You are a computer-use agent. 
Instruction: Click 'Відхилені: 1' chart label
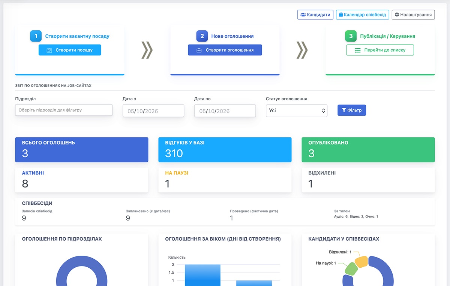(x=340, y=252)
